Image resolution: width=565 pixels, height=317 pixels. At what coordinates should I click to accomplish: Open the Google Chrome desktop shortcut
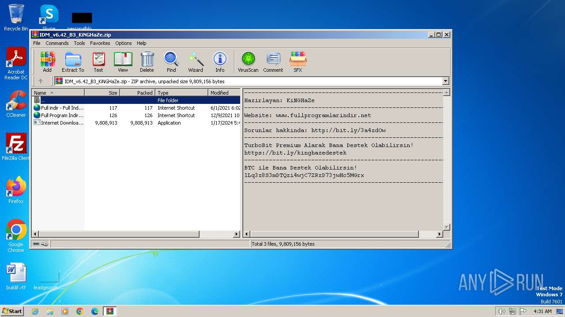tap(16, 236)
